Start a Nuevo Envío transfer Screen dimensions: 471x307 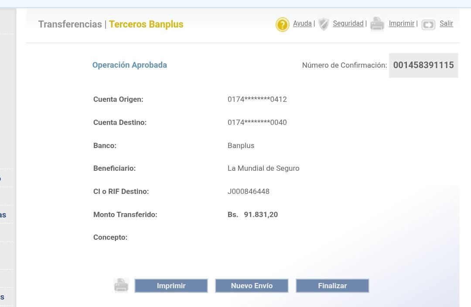pos(252,286)
